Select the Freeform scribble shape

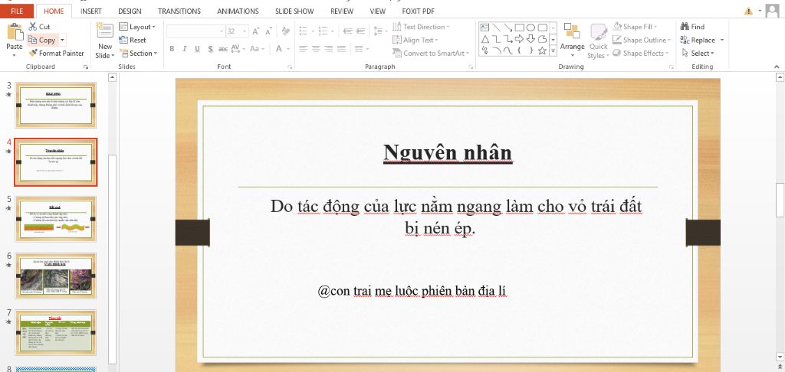(x=484, y=51)
